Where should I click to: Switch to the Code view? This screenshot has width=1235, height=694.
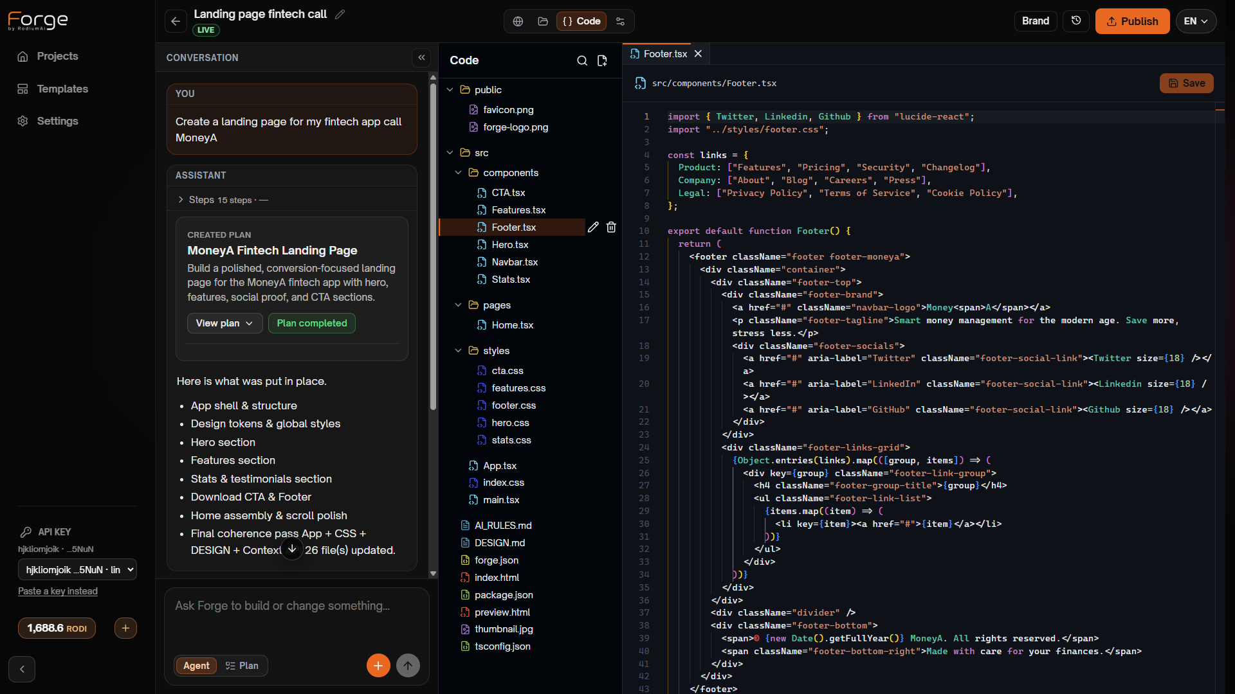(x=581, y=21)
